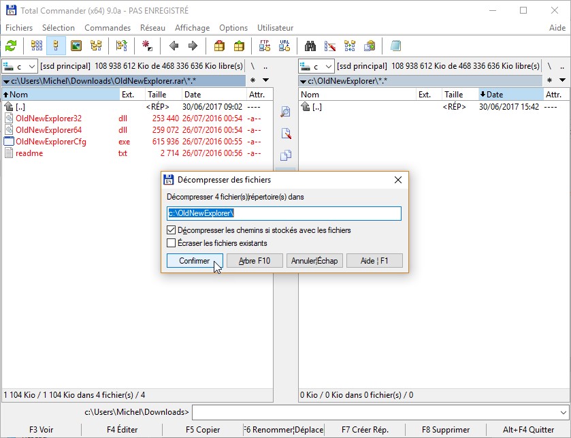571x438 pixels.
Task: Open the FTP connection toolbar icon
Action: pyautogui.click(x=265, y=46)
